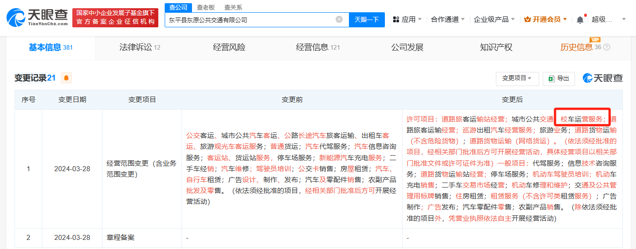
Task: Click the 变更后 column header
Action: (512, 100)
